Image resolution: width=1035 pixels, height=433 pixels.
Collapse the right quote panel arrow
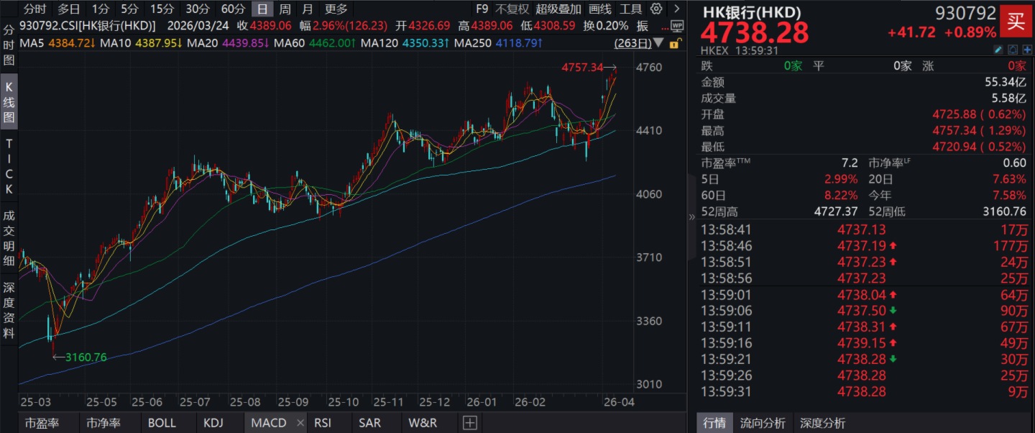pyautogui.click(x=692, y=216)
